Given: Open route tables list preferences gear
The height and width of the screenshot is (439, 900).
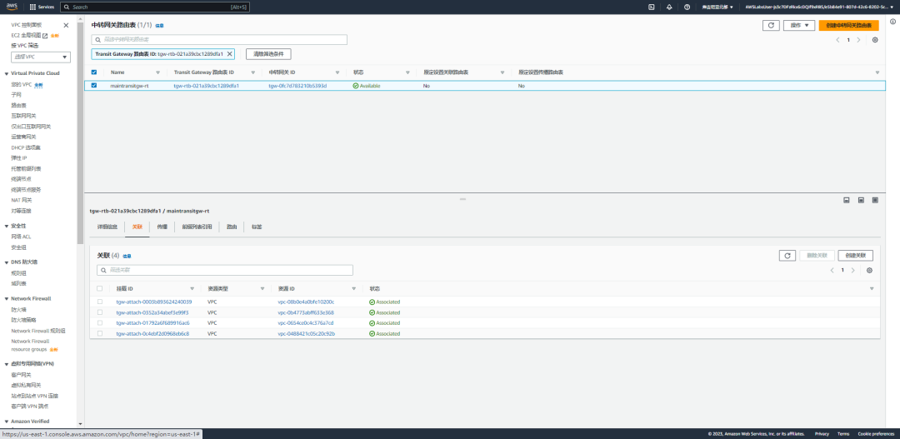Looking at the screenshot, I should click(x=875, y=40).
